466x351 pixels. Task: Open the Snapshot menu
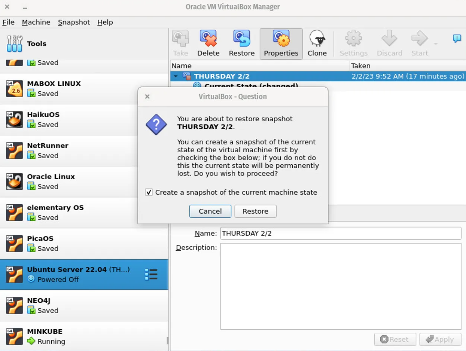(74, 22)
